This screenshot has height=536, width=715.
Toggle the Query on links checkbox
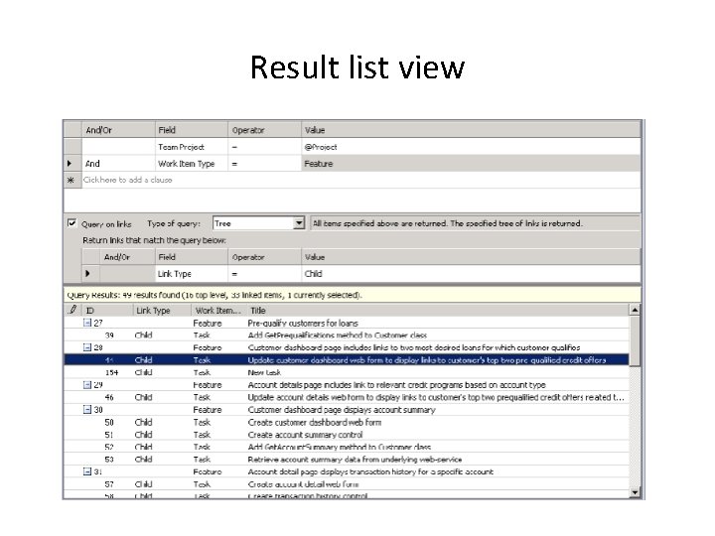(71, 223)
